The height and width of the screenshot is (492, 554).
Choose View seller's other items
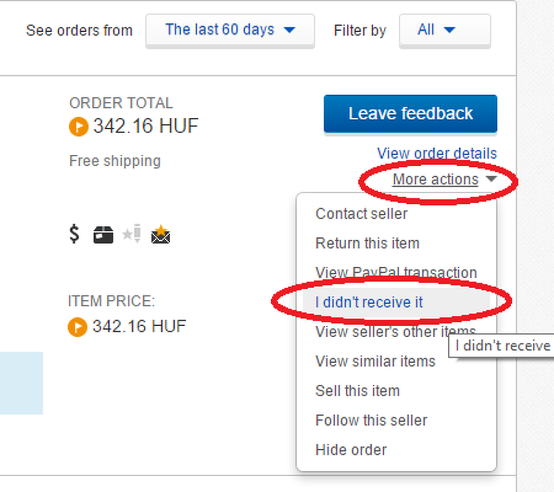click(395, 332)
